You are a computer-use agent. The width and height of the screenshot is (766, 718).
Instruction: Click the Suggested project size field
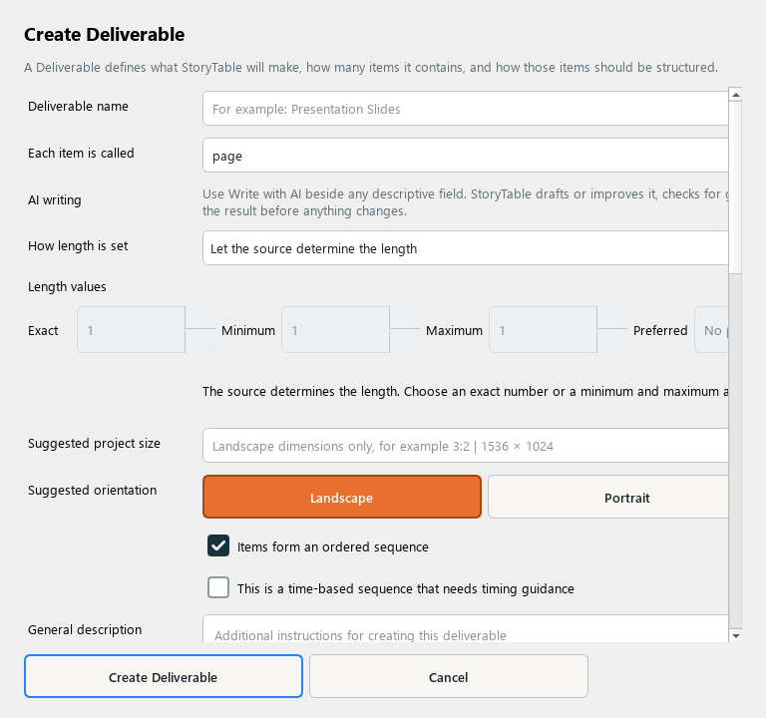(465, 446)
